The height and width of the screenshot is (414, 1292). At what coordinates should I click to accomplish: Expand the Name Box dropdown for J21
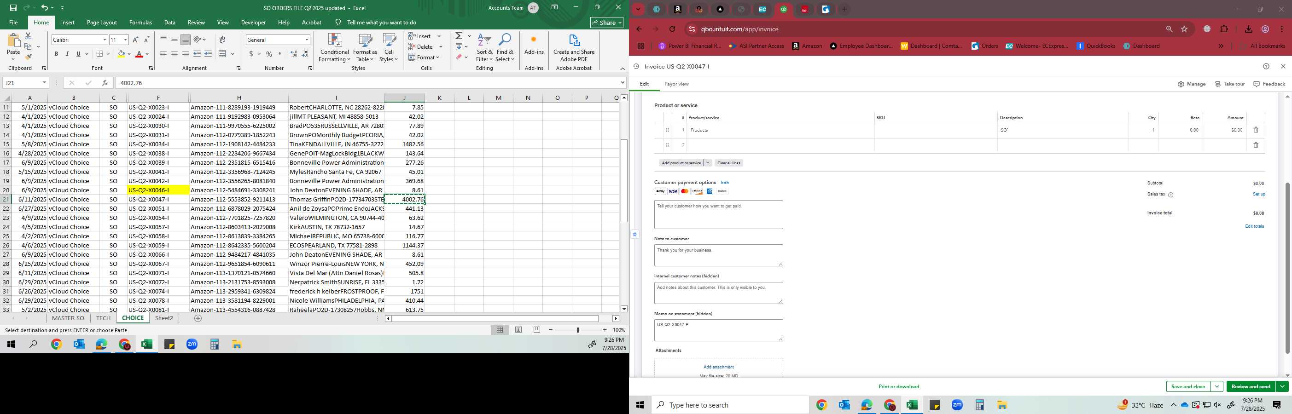[44, 83]
